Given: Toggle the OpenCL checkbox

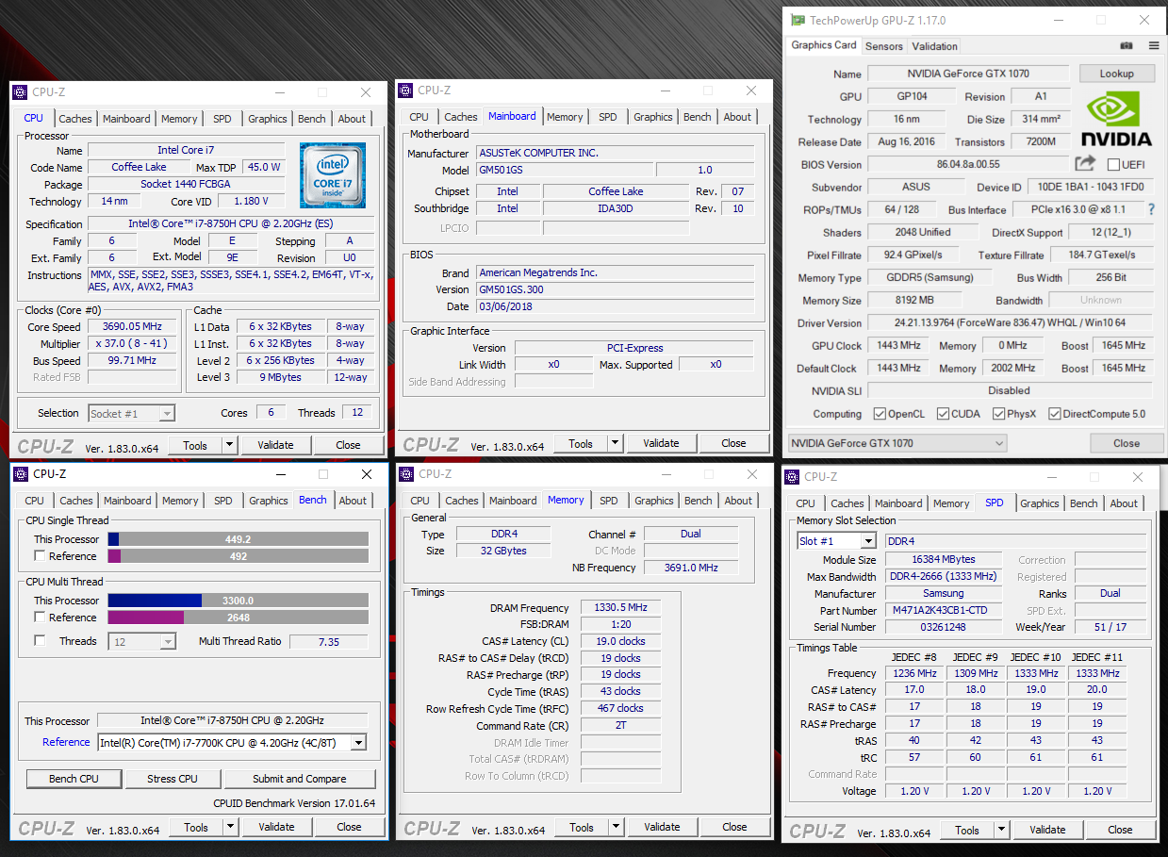Looking at the screenshot, I should [x=880, y=414].
